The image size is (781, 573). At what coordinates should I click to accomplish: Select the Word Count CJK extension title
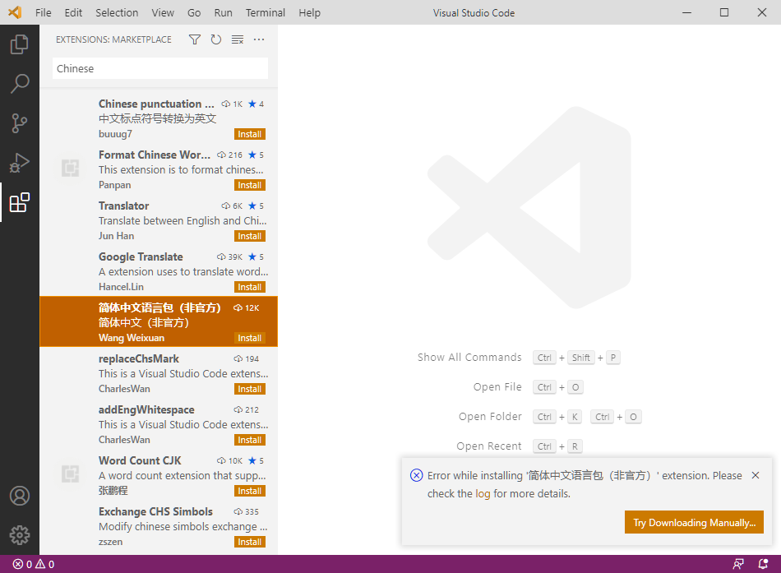click(140, 460)
